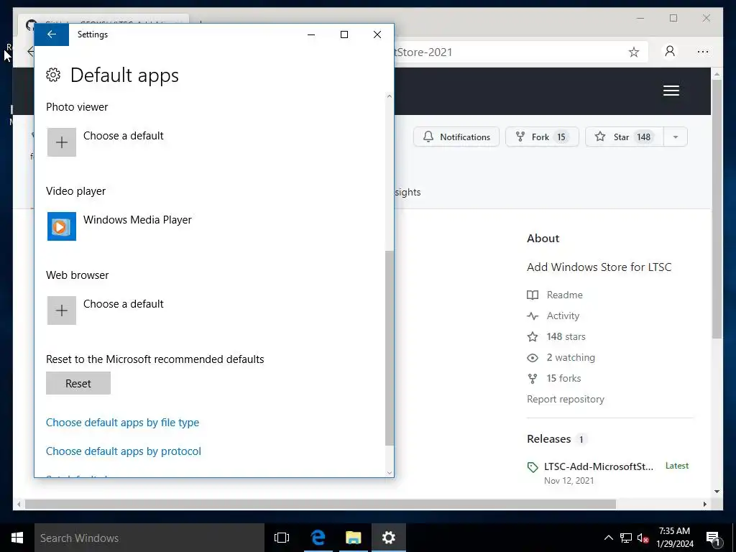Open File Explorer from taskbar
The image size is (736, 552).
click(x=353, y=538)
